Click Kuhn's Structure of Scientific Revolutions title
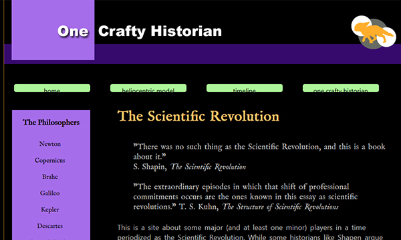The height and width of the screenshot is (240, 401). (280, 207)
